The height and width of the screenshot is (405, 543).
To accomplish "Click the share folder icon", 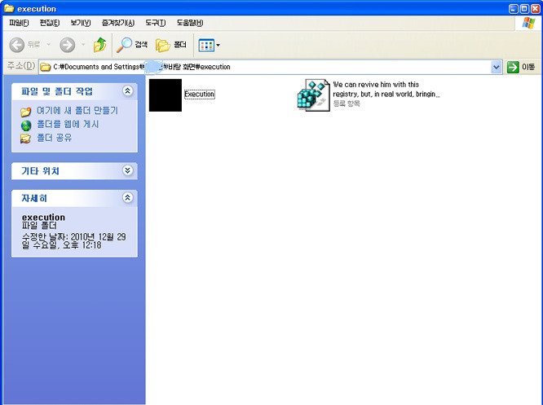I will click(25, 139).
